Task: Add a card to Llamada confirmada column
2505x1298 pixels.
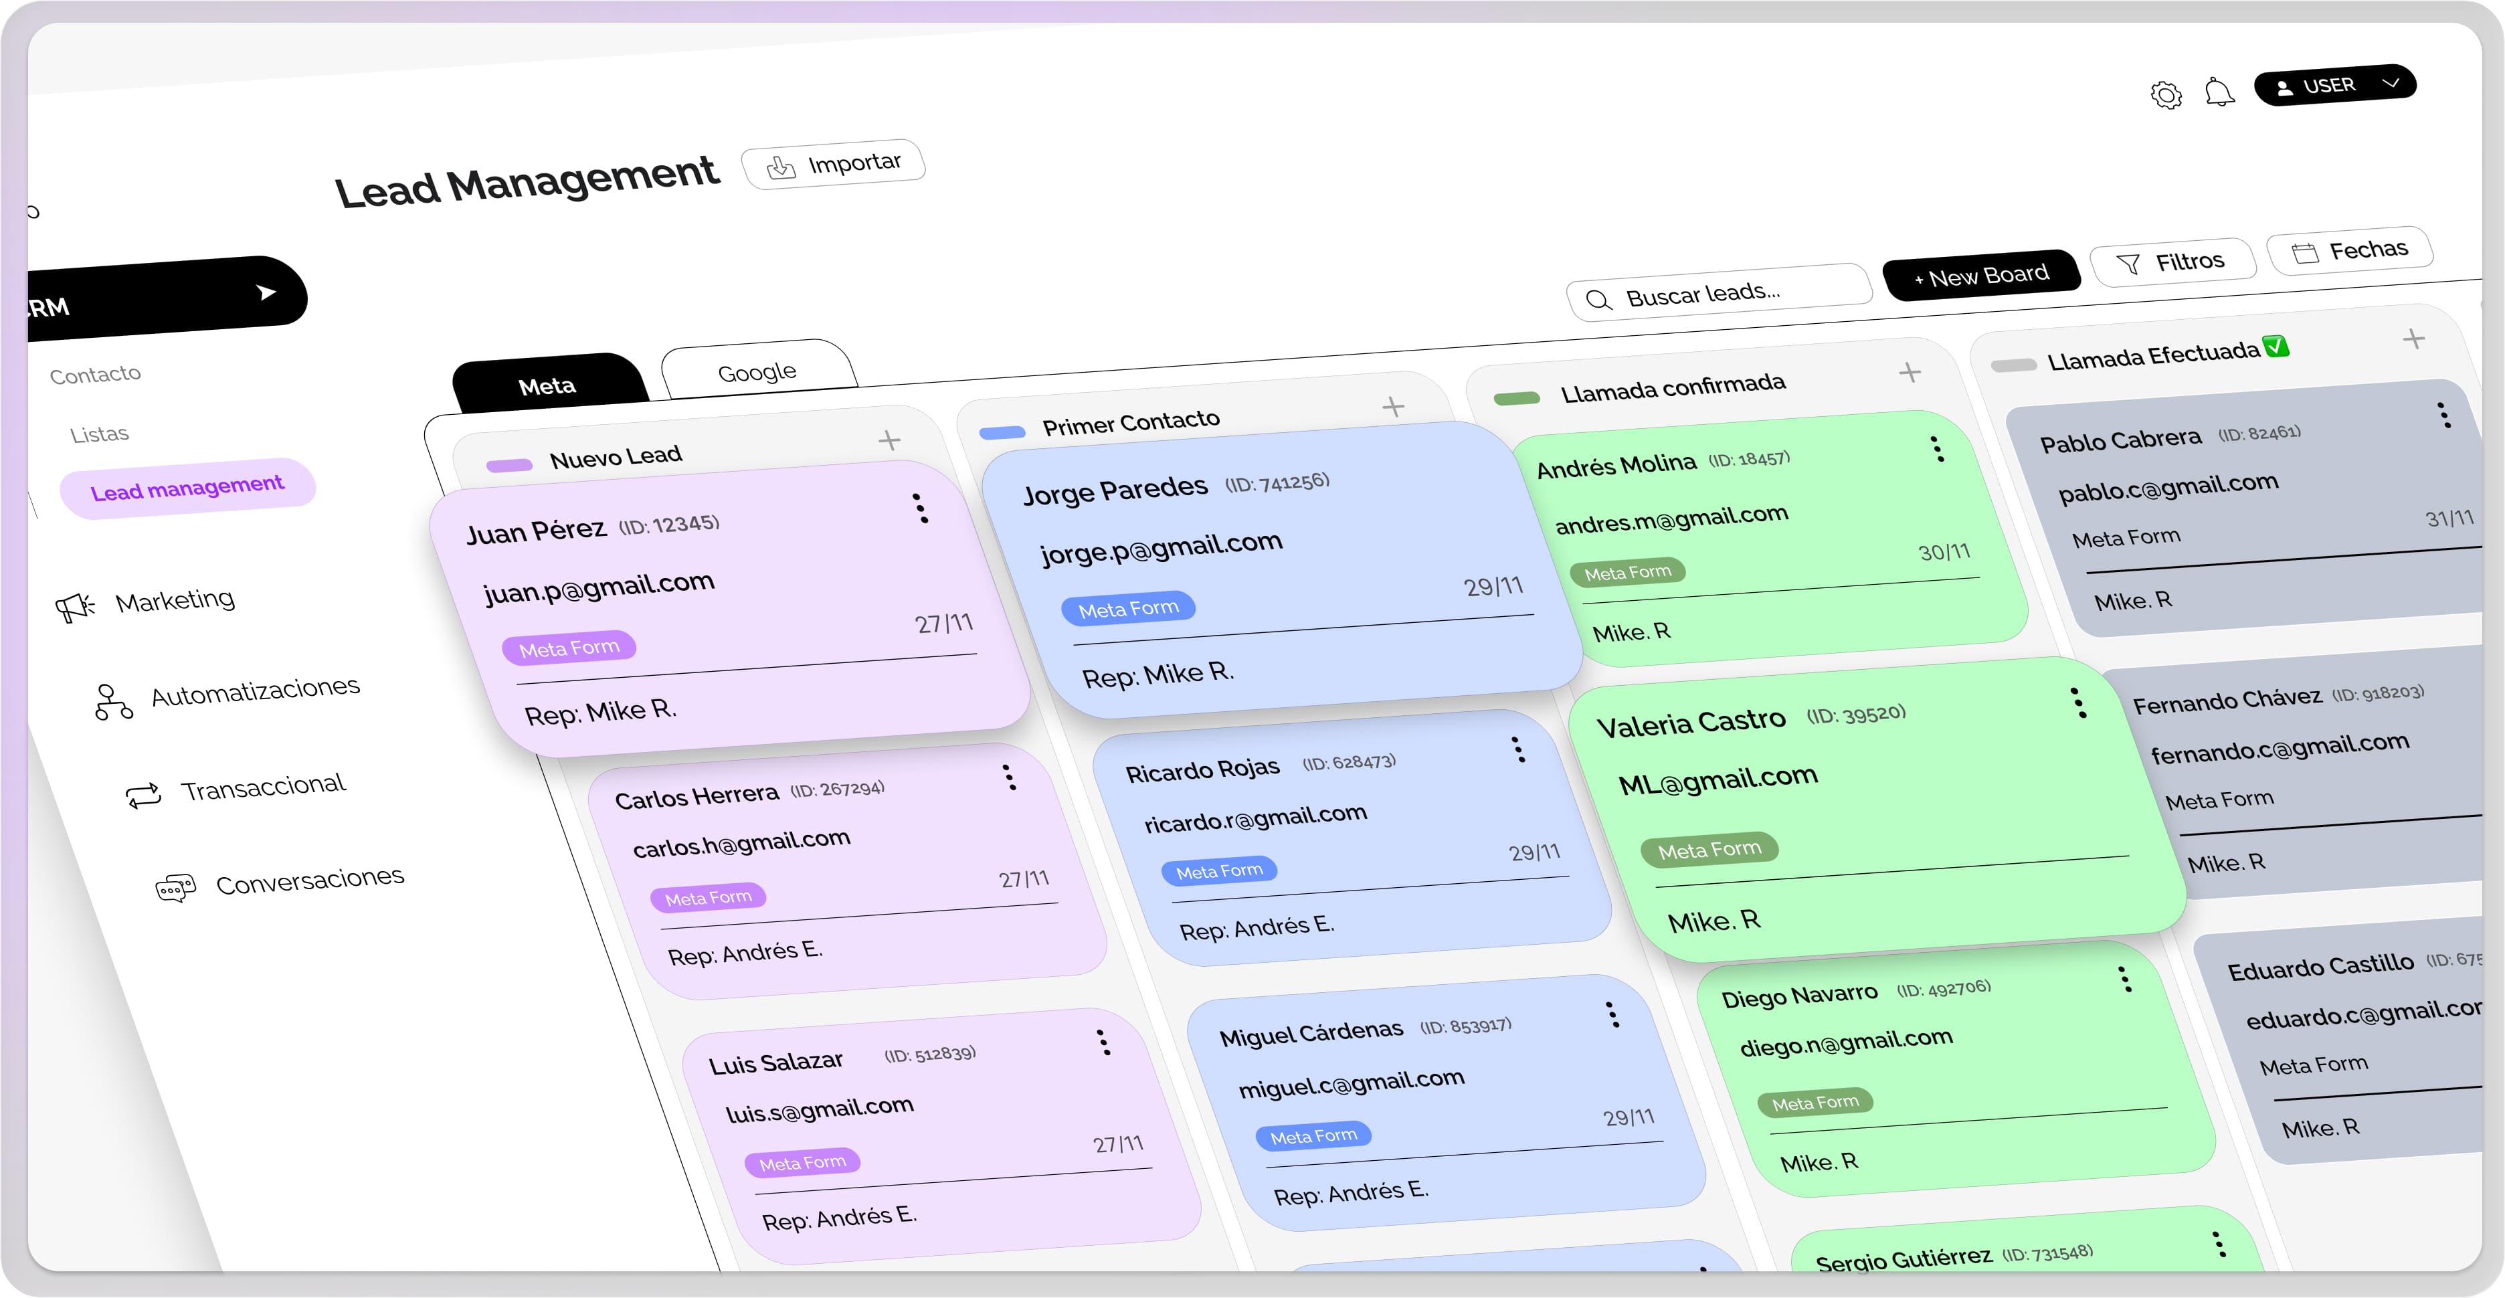Action: coord(1910,373)
